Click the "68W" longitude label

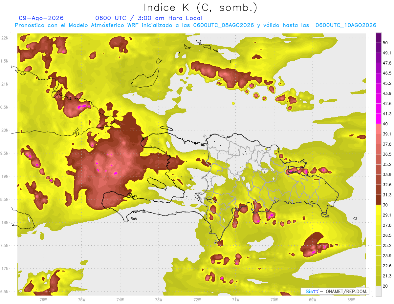351,299
